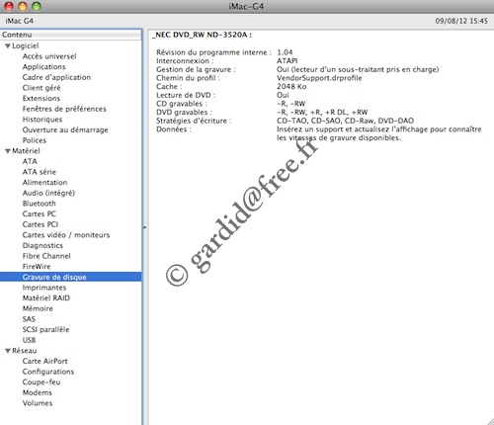
Task: Open the USB hardware entry
Action: coord(29,340)
